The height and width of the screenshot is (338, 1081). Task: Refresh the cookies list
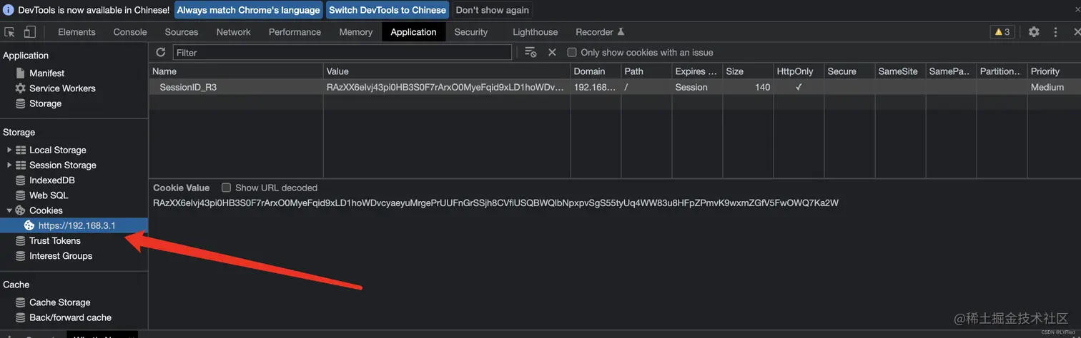(x=161, y=52)
